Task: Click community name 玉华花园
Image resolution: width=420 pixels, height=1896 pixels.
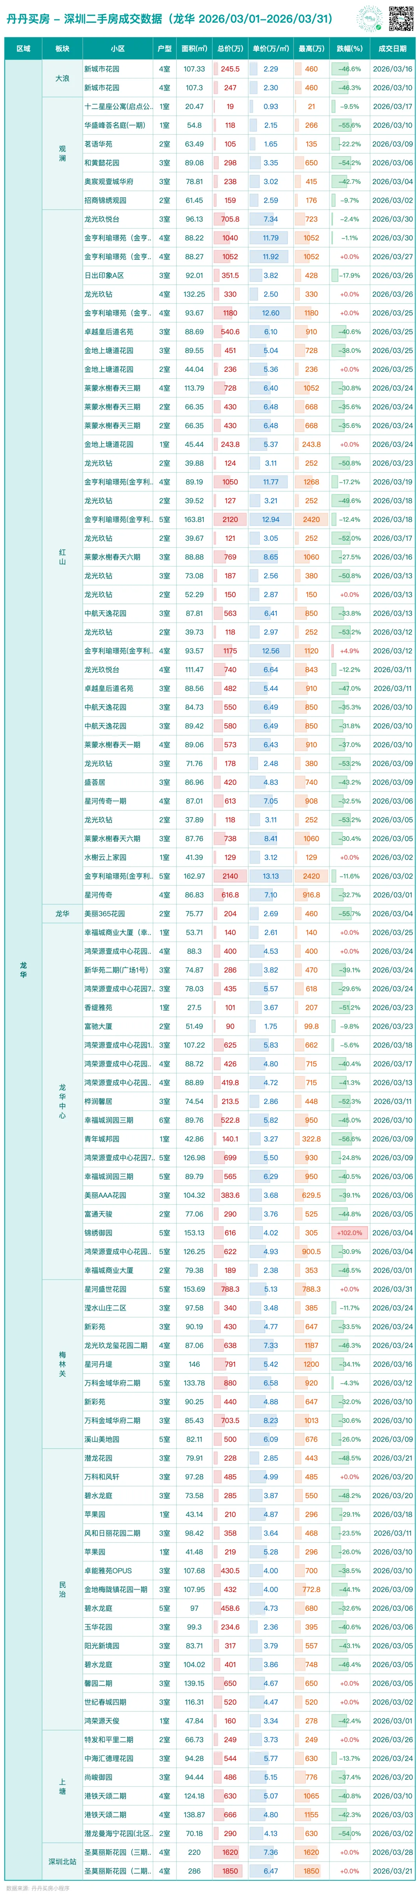Action: (x=98, y=1627)
